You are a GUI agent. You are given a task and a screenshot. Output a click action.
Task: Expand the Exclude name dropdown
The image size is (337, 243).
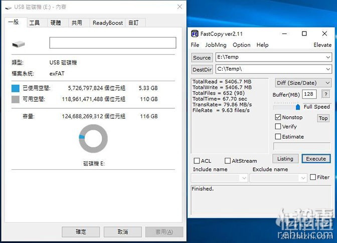303,178
